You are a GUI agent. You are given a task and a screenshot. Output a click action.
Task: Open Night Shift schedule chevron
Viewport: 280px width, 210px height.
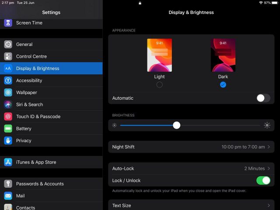(x=269, y=147)
